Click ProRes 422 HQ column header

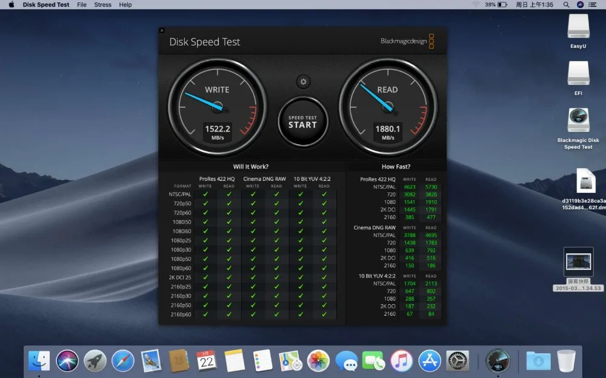217,179
